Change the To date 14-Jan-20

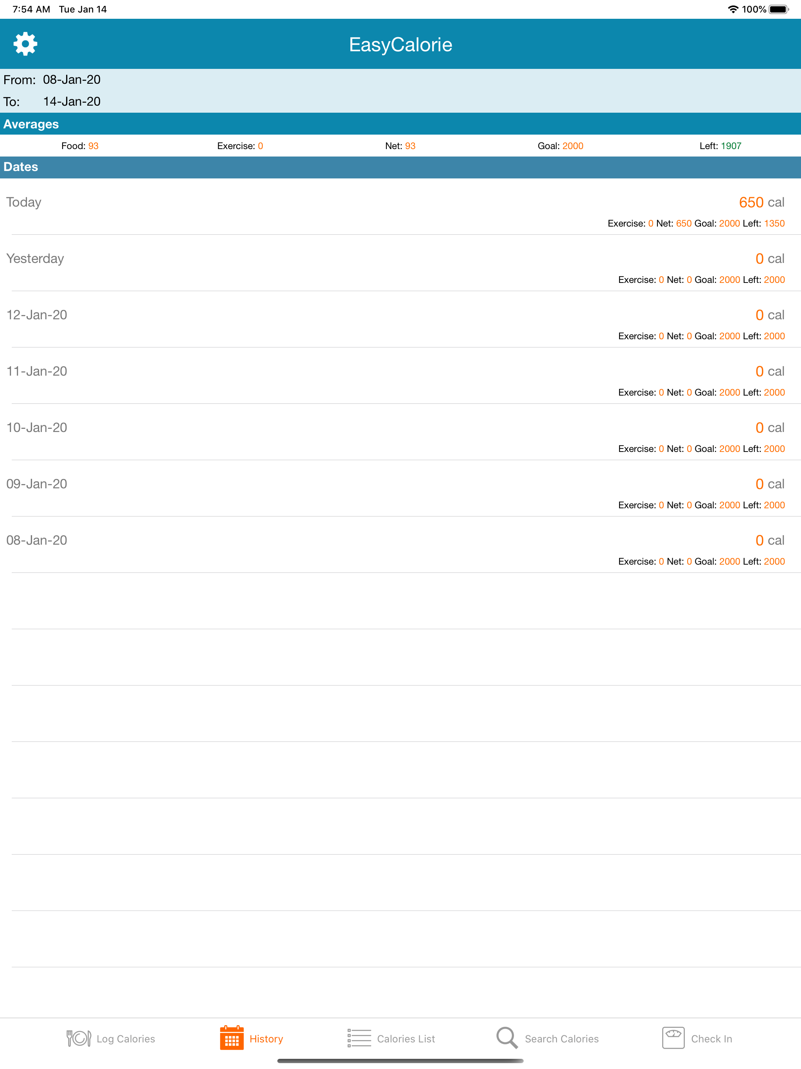coord(72,101)
